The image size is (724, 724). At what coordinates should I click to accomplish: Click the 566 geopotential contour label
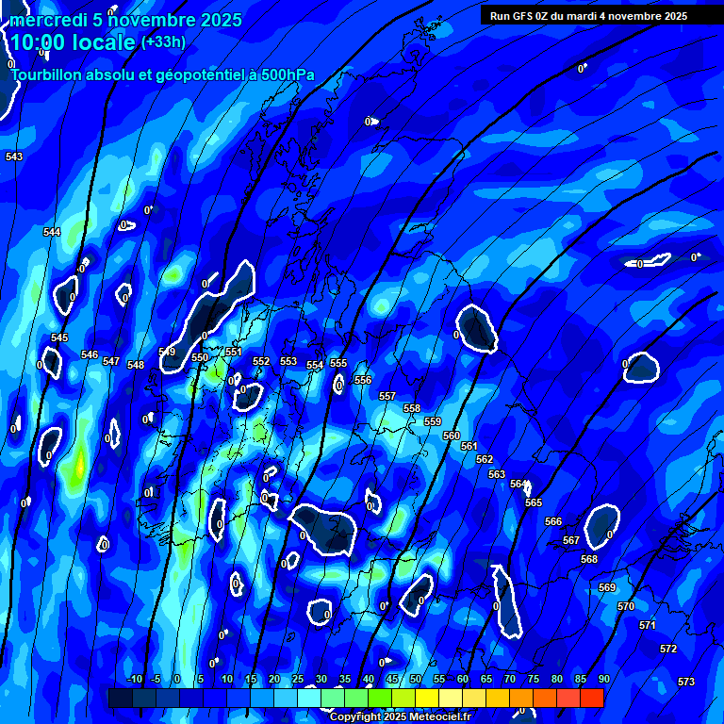553,521
